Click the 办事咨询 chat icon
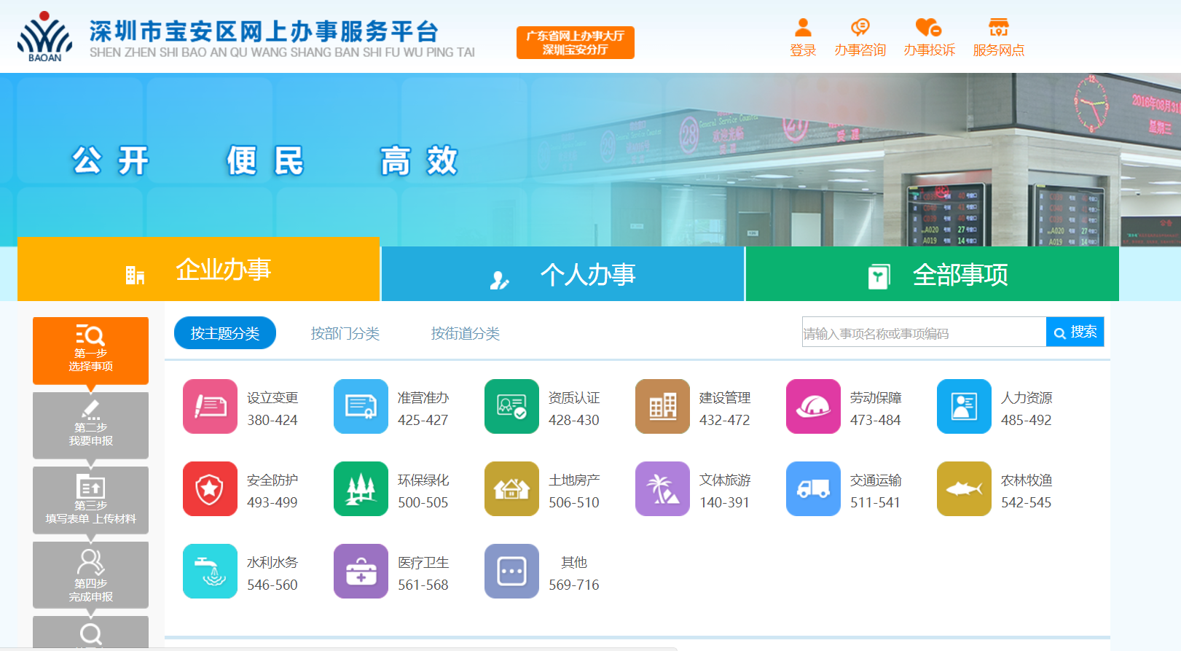Viewport: 1181px width, 651px height. pyautogui.click(x=860, y=28)
